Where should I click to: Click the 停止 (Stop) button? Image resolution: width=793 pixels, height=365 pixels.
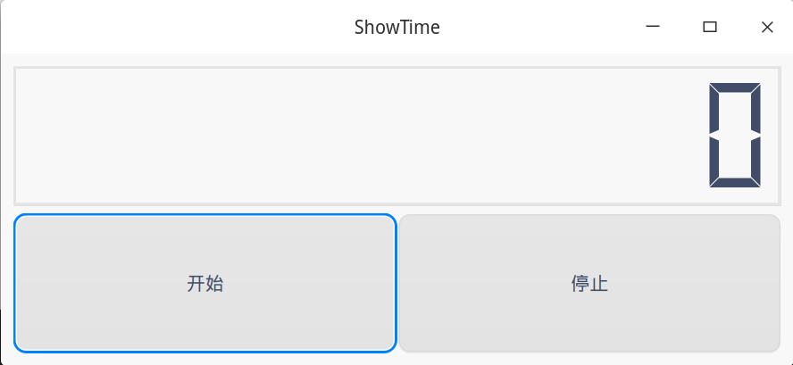(x=589, y=283)
